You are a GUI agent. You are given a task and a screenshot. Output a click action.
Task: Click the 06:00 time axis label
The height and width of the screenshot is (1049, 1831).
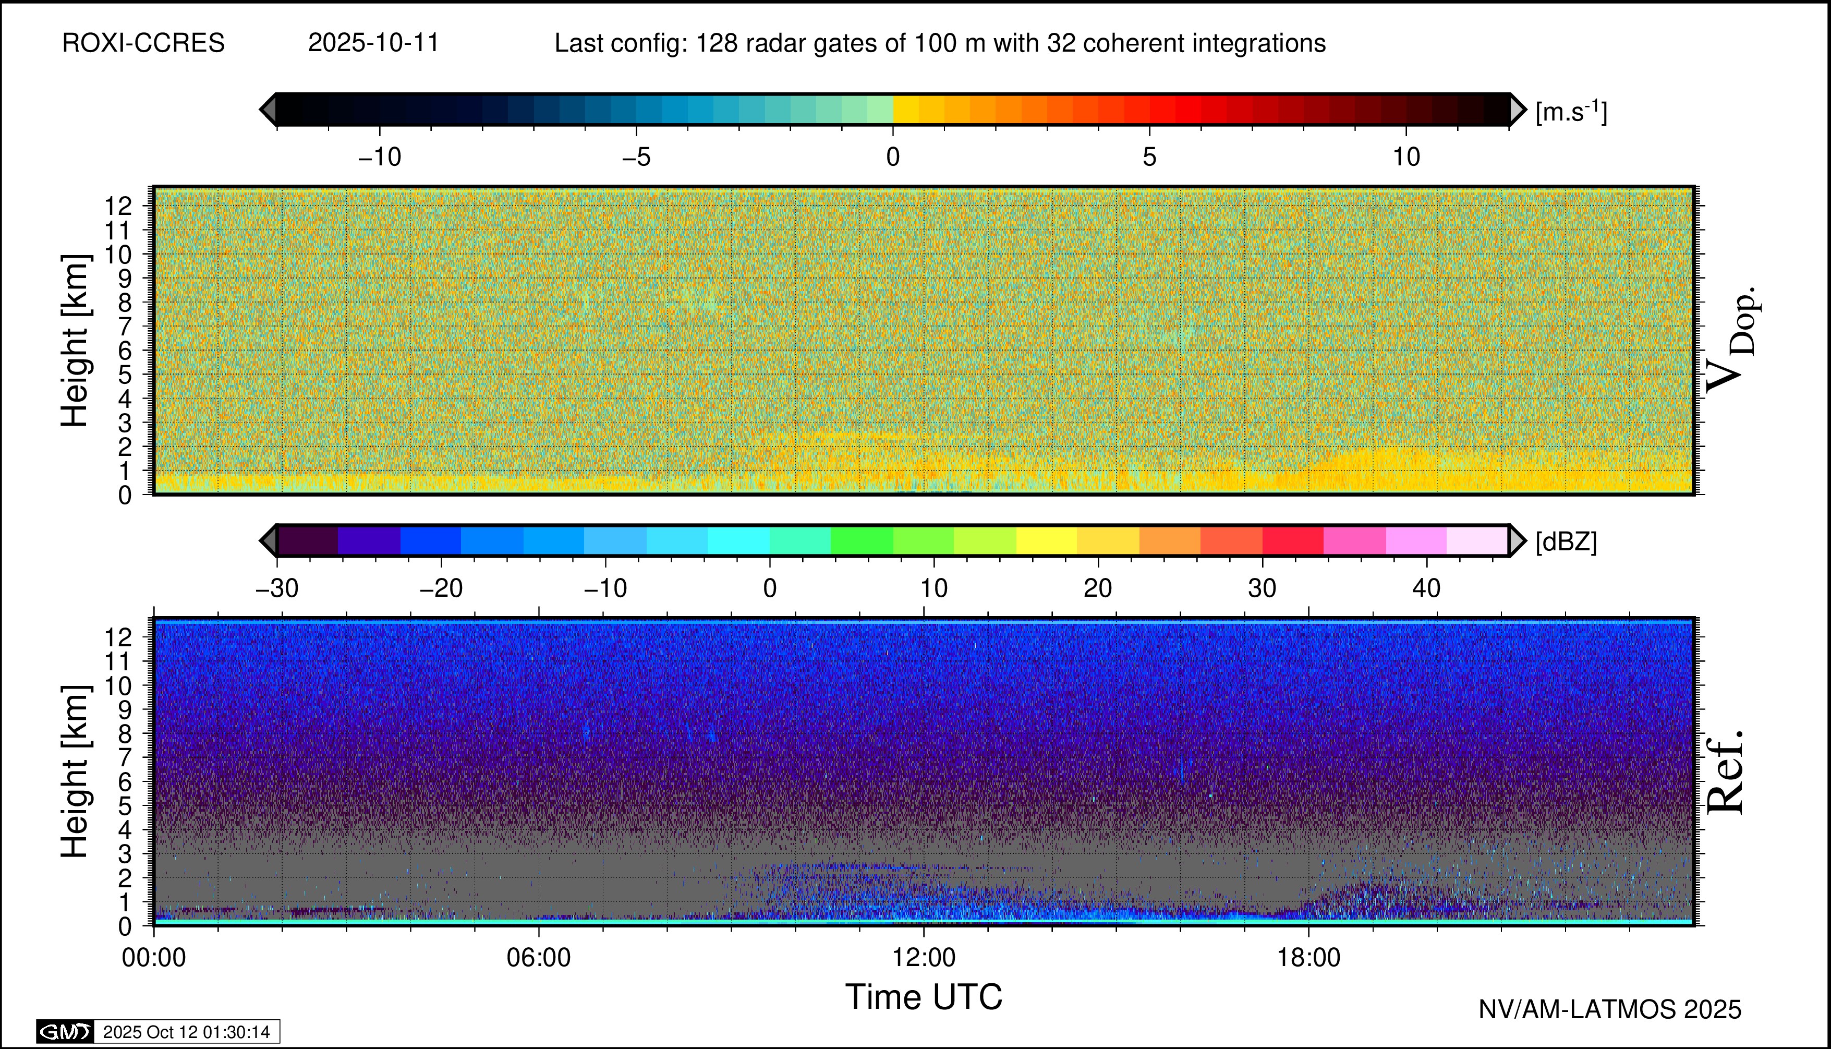[539, 958]
